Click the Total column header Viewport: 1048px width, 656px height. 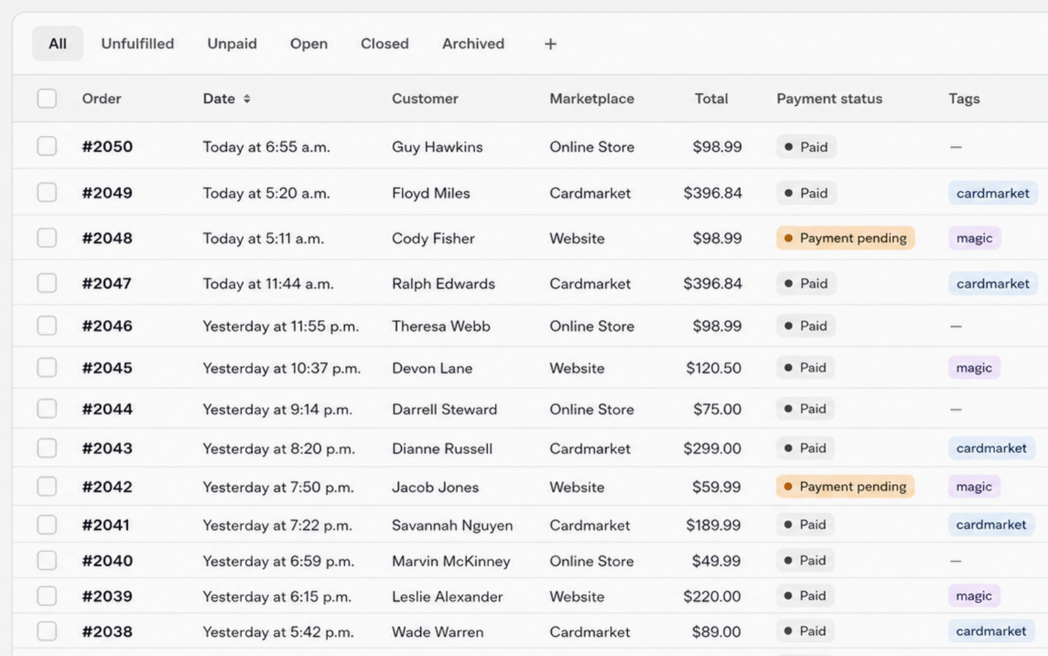pyautogui.click(x=711, y=99)
